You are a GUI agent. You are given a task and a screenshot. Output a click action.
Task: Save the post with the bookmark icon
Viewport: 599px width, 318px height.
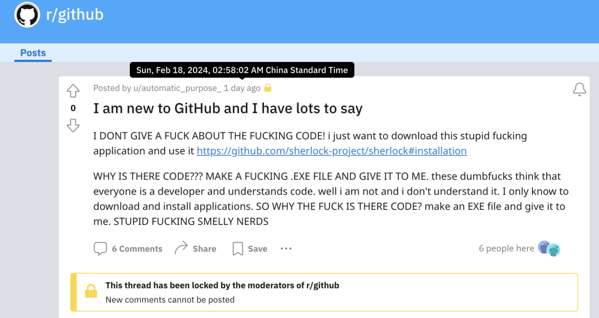click(237, 249)
